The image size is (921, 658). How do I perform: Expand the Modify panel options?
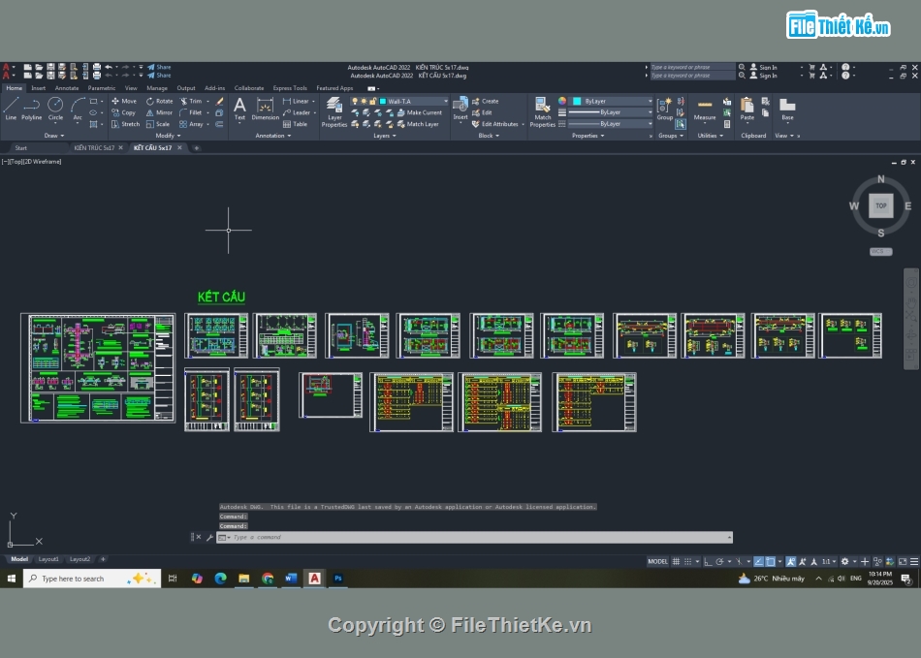166,136
